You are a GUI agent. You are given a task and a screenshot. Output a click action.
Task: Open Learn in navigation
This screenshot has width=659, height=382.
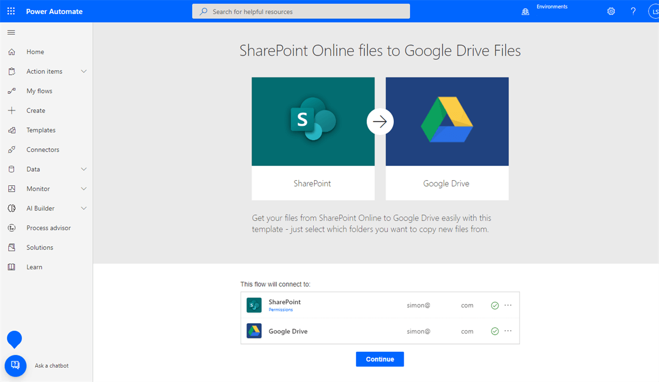point(34,267)
